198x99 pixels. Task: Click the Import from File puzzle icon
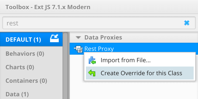tap(92, 60)
